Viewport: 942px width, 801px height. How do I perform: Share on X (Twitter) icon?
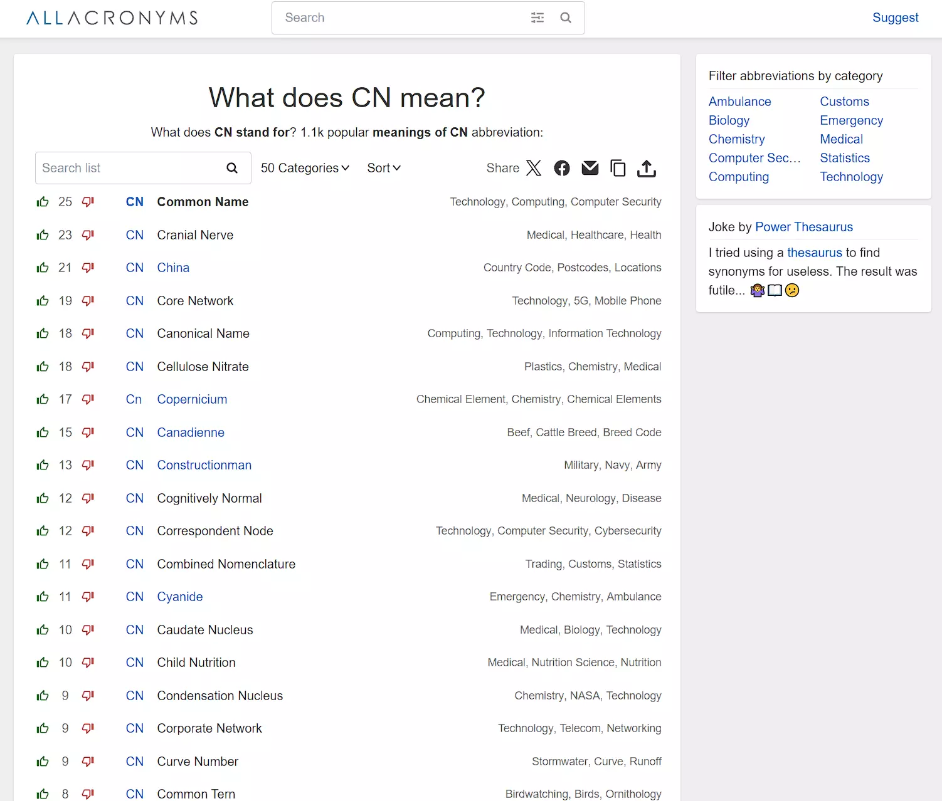[x=534, y=168]
